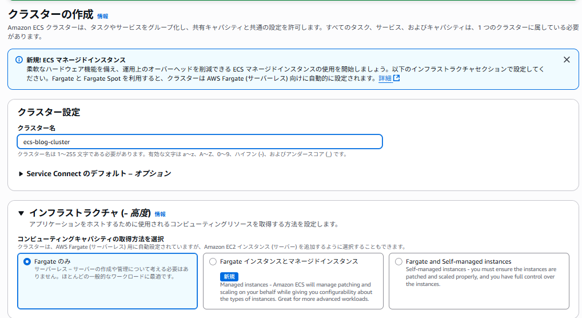Click the Self-managed instances description text

(x=480, y=276)
